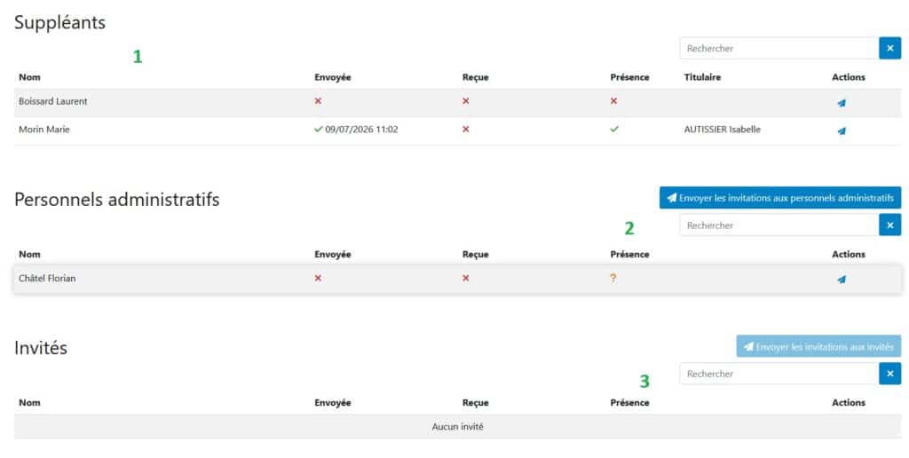The height and width of the screenshot is (458, 909).
Task: Click Morin Marie's green presence checkmark
Action: (x=614, y=130)
